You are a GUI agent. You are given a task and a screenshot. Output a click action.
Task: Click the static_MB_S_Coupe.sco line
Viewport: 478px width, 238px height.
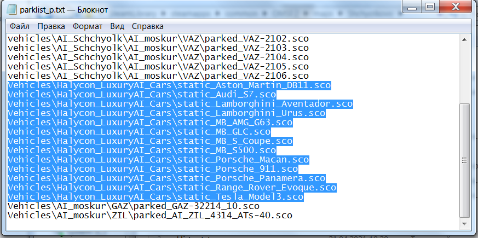point(150,141)
